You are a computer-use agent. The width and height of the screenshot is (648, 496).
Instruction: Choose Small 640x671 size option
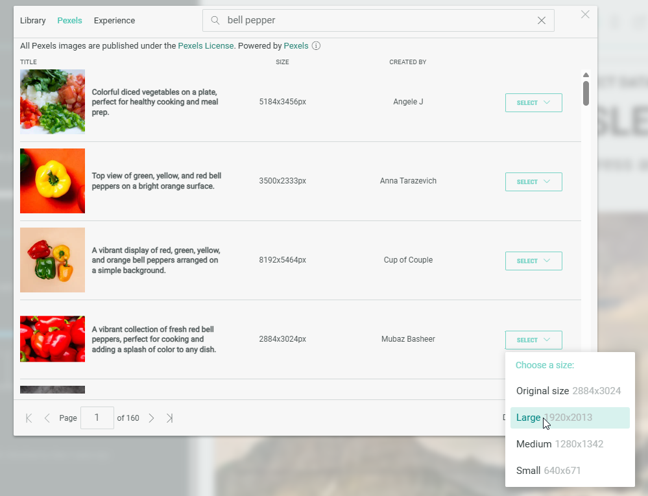(548, 471)
